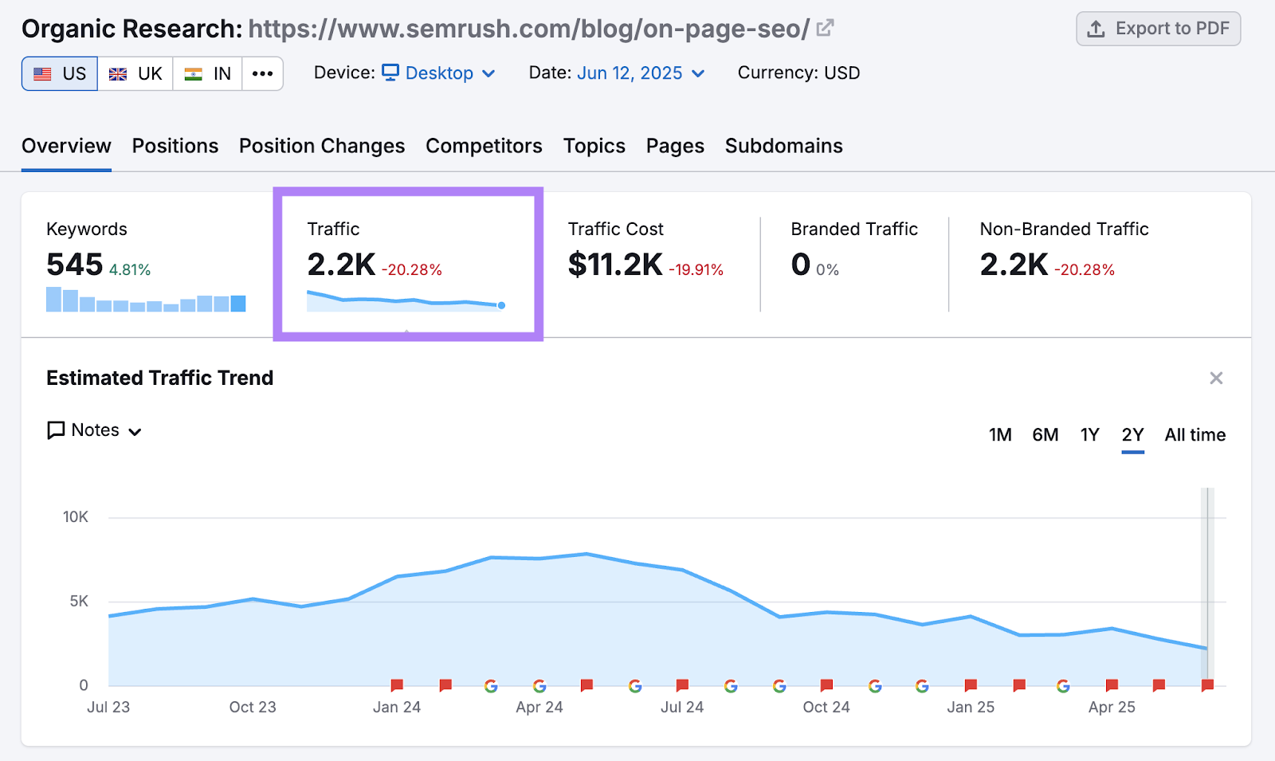Click the Export to PDF button

point(1158,28)
